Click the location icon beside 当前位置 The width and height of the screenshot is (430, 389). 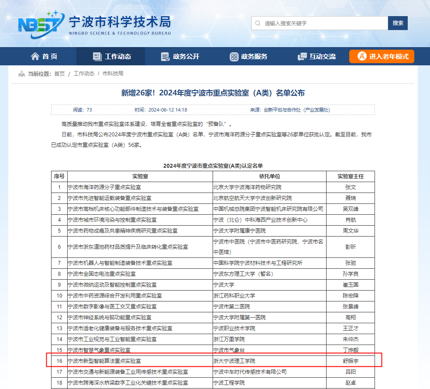coord(21,74)
